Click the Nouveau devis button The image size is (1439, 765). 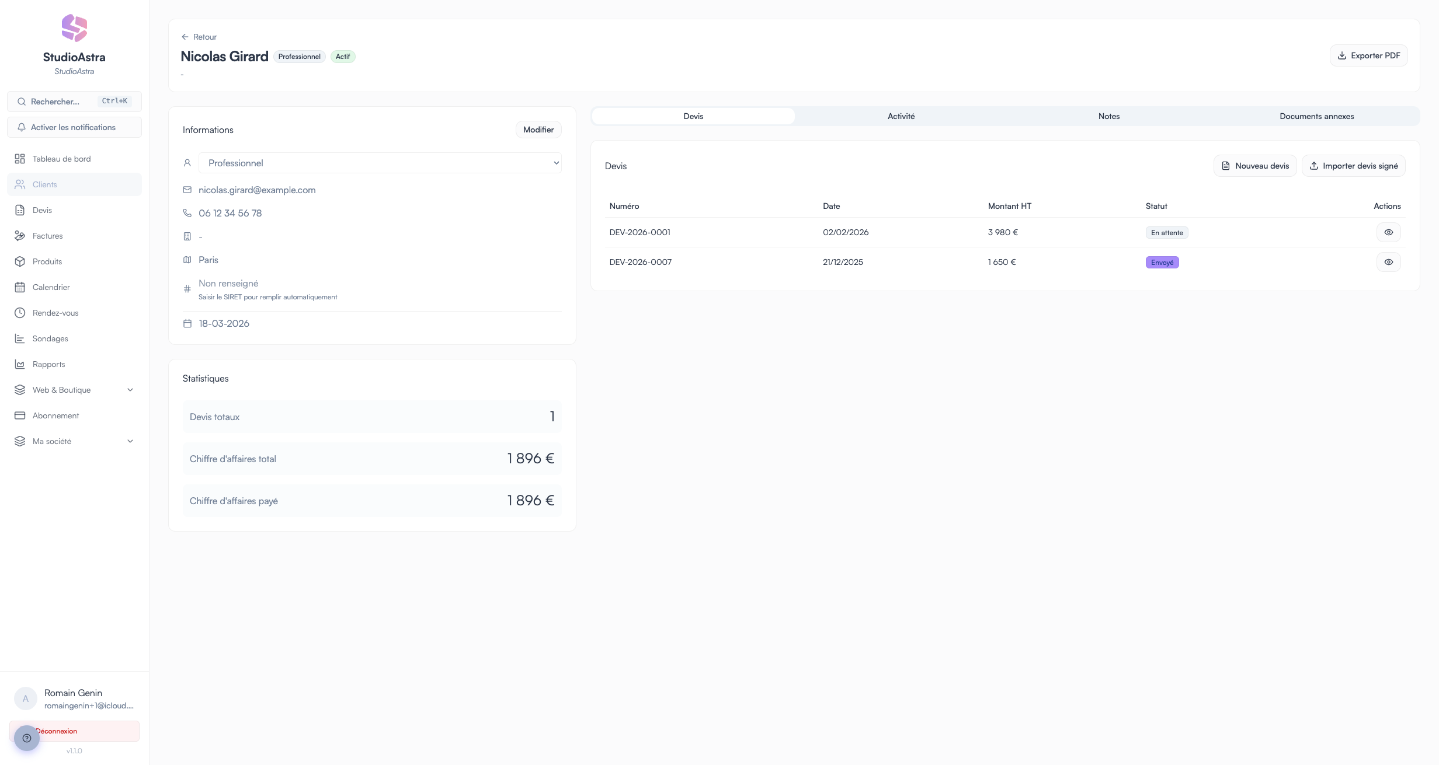1254,166
